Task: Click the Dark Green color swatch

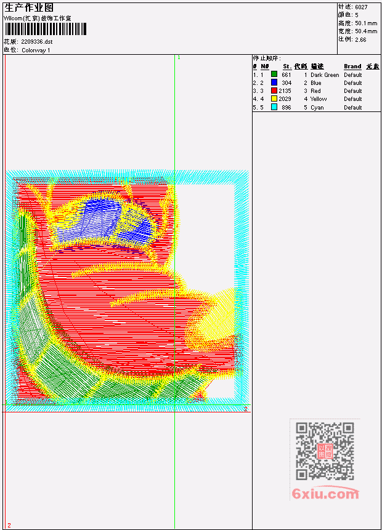Action: pyautogui.click(x=274, y=74)
